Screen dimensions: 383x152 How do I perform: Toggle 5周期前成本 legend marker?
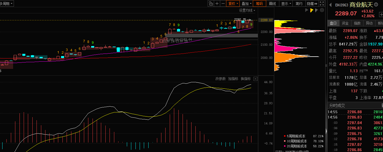pos(285,136)
